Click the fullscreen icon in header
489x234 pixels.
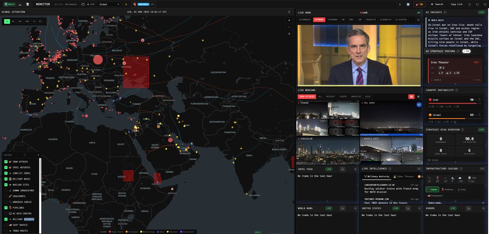point(478,4)
